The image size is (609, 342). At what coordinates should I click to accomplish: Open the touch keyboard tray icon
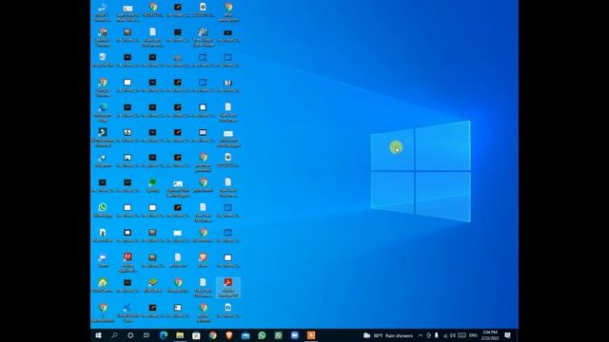click(x=462, y=335)
